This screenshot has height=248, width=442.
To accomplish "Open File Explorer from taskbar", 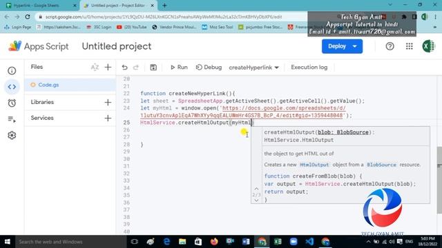I will pos(182,242).
